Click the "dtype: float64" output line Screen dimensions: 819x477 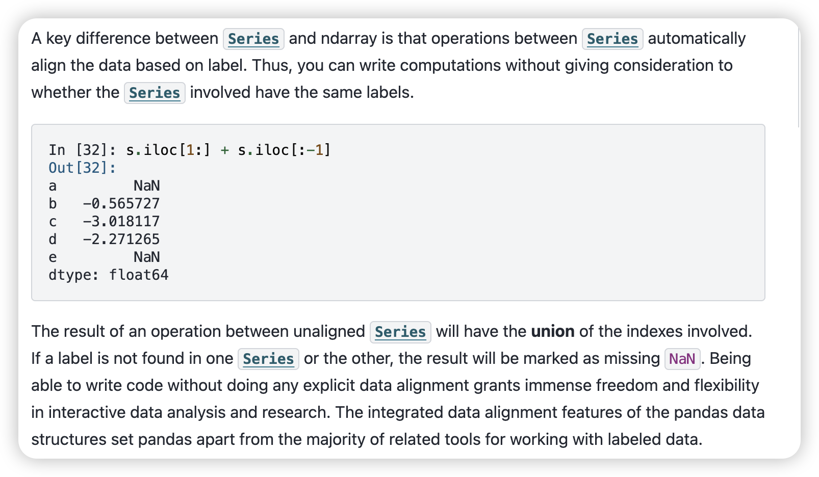109,275
